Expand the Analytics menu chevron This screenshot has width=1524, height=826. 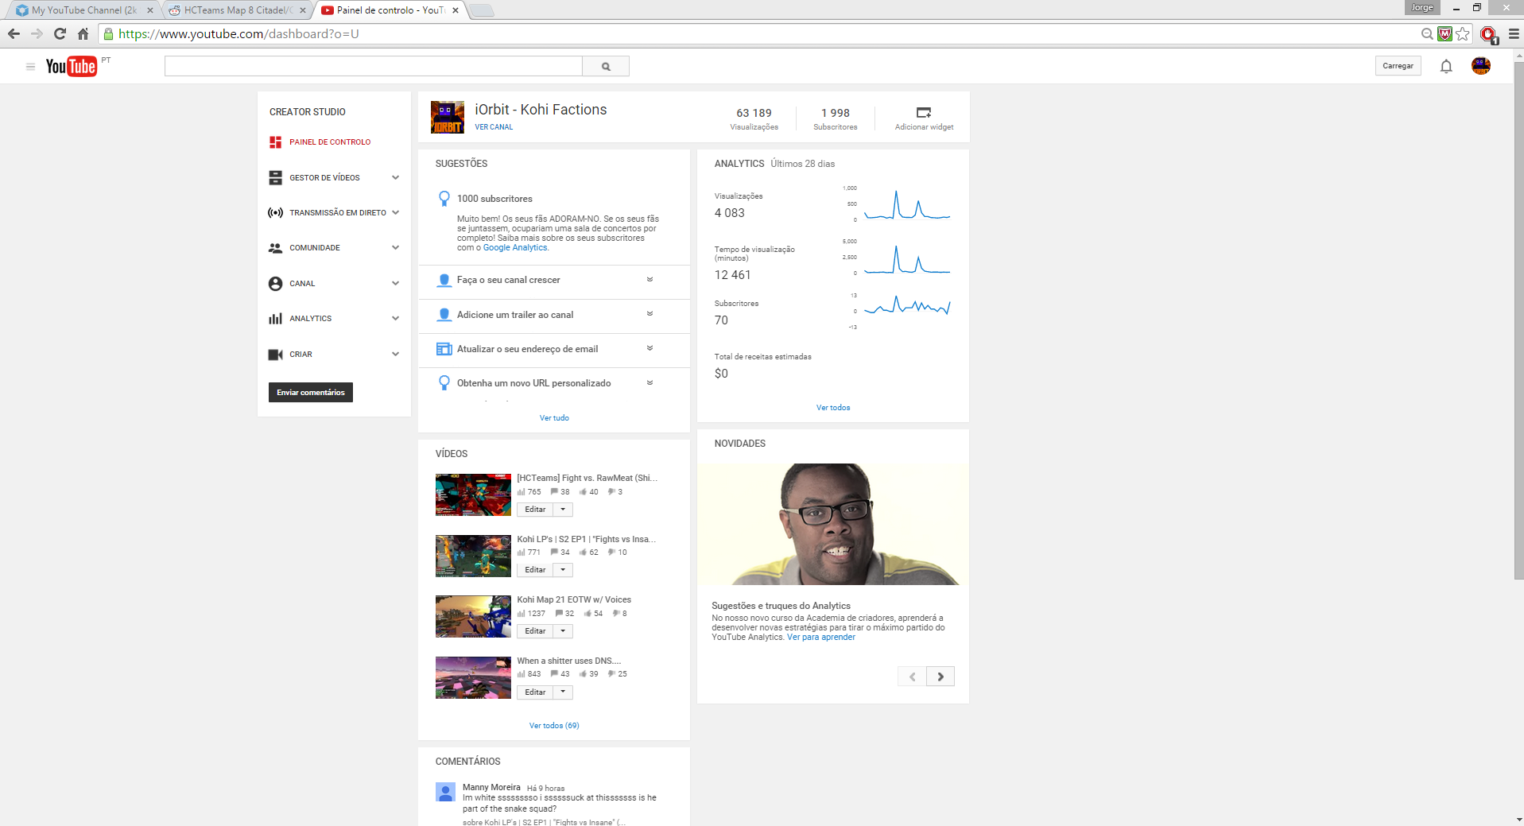pos(395,318)
